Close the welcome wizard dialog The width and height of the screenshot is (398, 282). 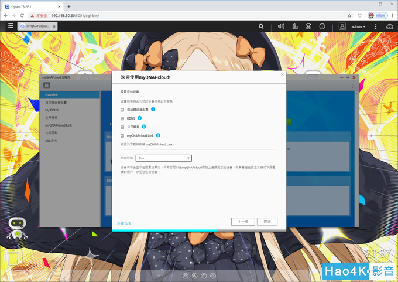pyautogui.click(x=282, y=74)
